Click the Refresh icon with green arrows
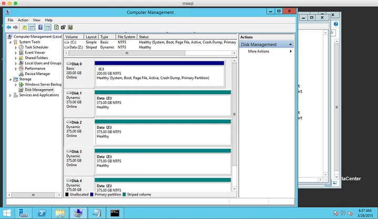Image resolution: width=378 pixels, height=219 pixels. [x=56, y=27]
